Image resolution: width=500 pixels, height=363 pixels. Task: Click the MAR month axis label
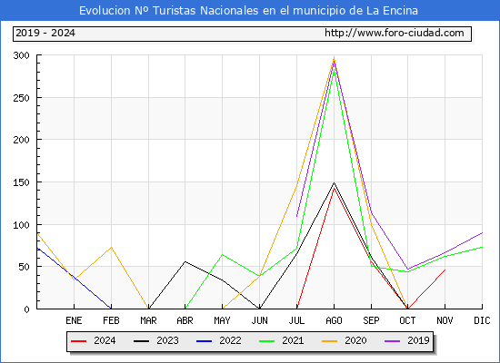[x=148, y=320]
